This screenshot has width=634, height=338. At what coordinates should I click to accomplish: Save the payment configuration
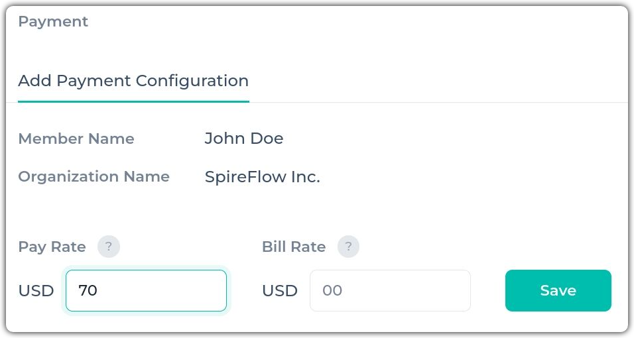click(x=558, y=290)
